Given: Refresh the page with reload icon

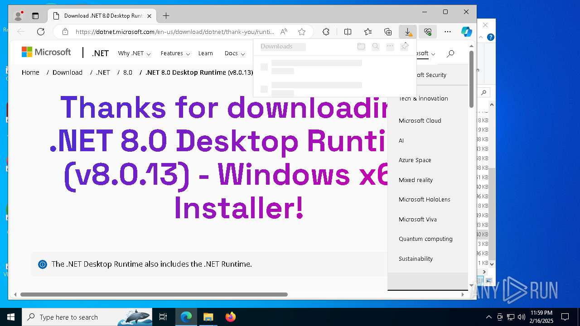Looking at the screenshot, I should (x=41, y=32).
